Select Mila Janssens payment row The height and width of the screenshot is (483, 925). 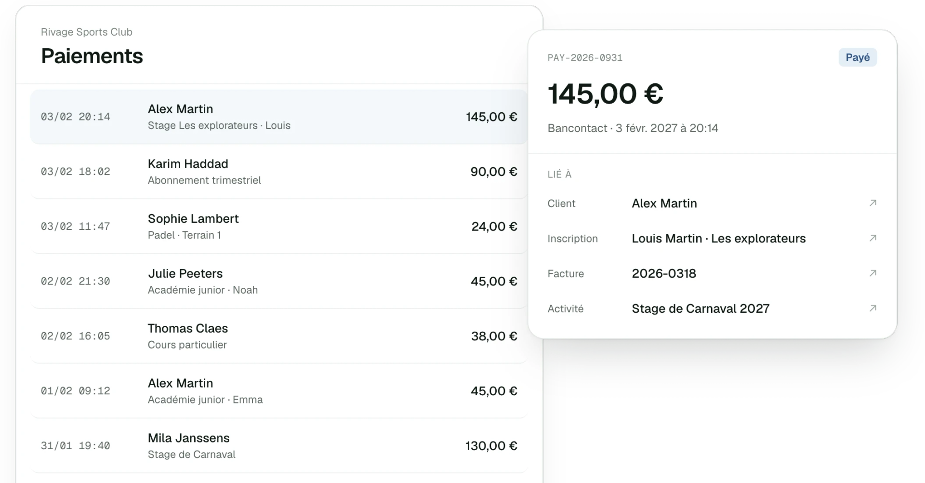coord(279,446)
